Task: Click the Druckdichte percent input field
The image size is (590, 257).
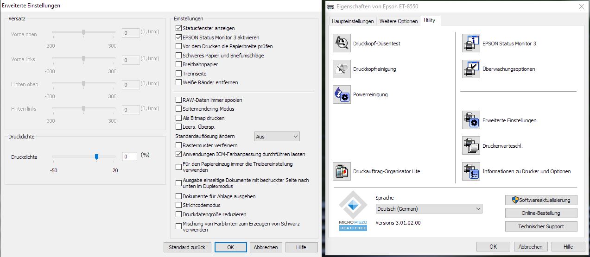Action: pos(129,157)
